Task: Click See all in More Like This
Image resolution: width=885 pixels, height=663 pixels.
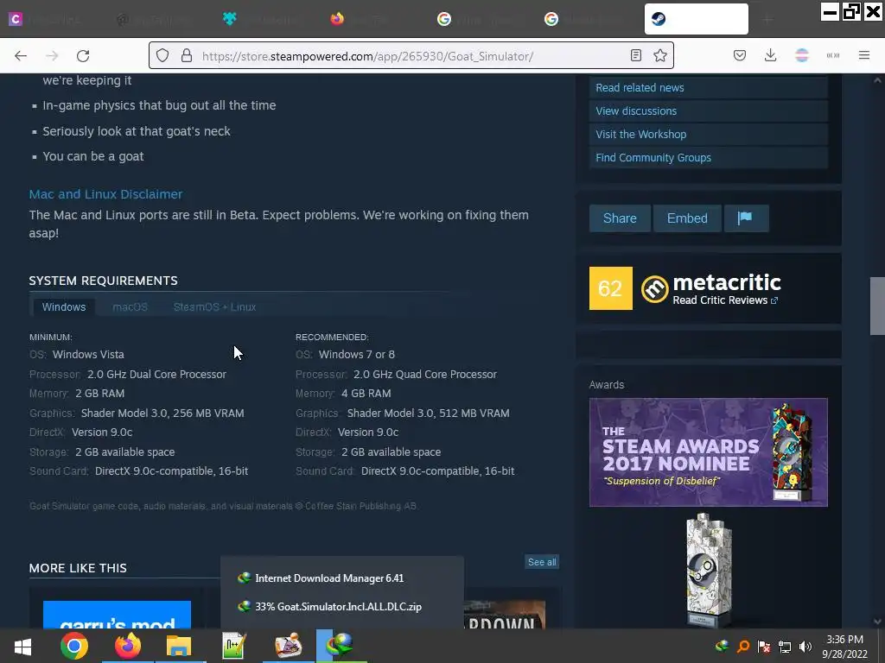Action: click(542, 562)
